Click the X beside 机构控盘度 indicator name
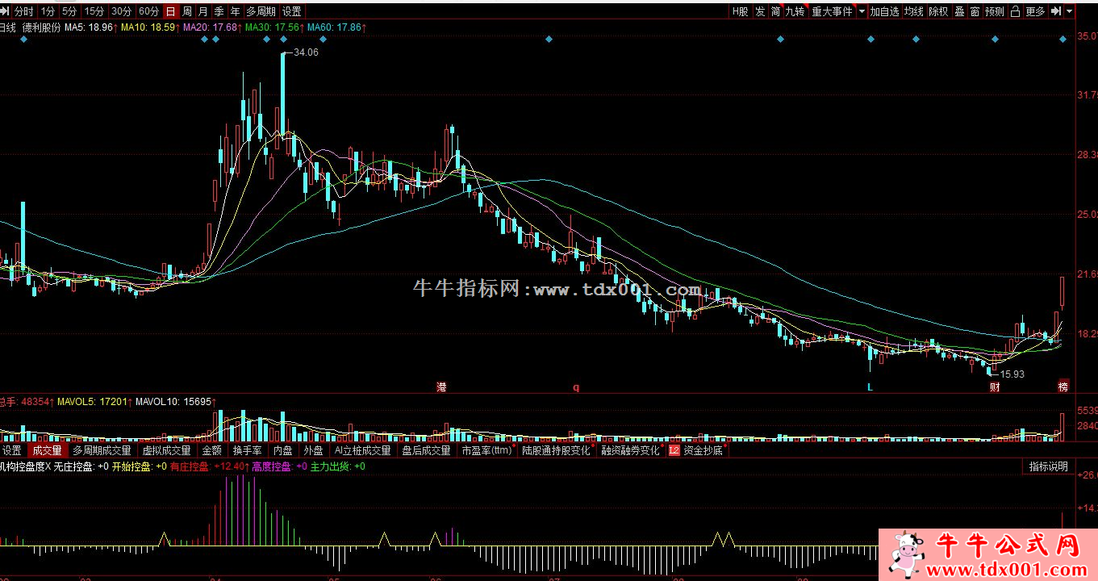 (x=48, y=466)
